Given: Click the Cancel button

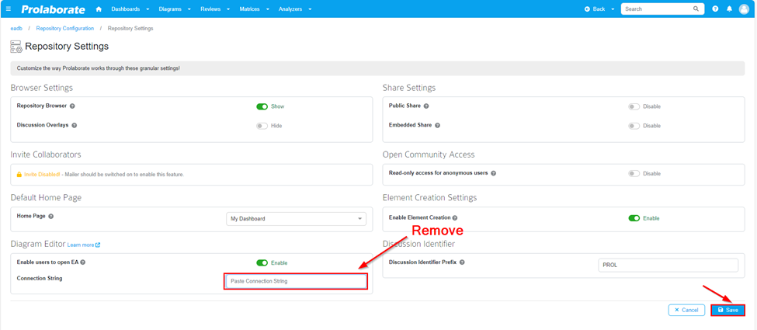Looking at the screenshot, I should 686,310.
